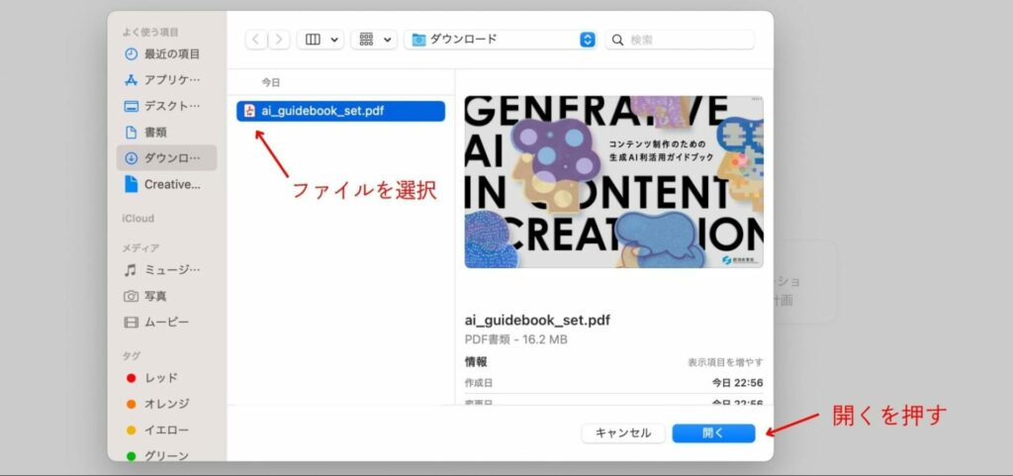Open 書類 in the sidebar
The height and width of the screenshot is (476, 1013).
pyautogui.click(x=166, y=132)
